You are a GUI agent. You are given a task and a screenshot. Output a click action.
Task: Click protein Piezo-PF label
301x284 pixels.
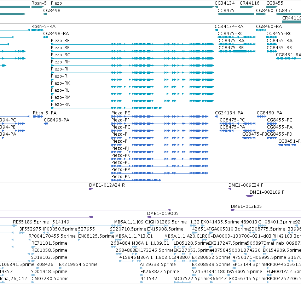tap(120, 120)
